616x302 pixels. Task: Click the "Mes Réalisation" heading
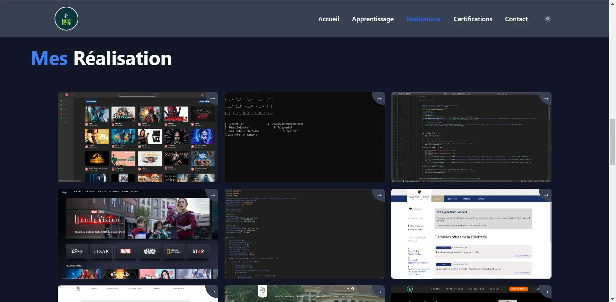click(101, 58)
